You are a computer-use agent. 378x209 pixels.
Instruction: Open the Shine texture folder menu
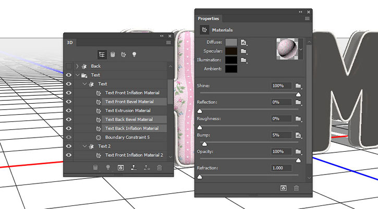point(298,86)
